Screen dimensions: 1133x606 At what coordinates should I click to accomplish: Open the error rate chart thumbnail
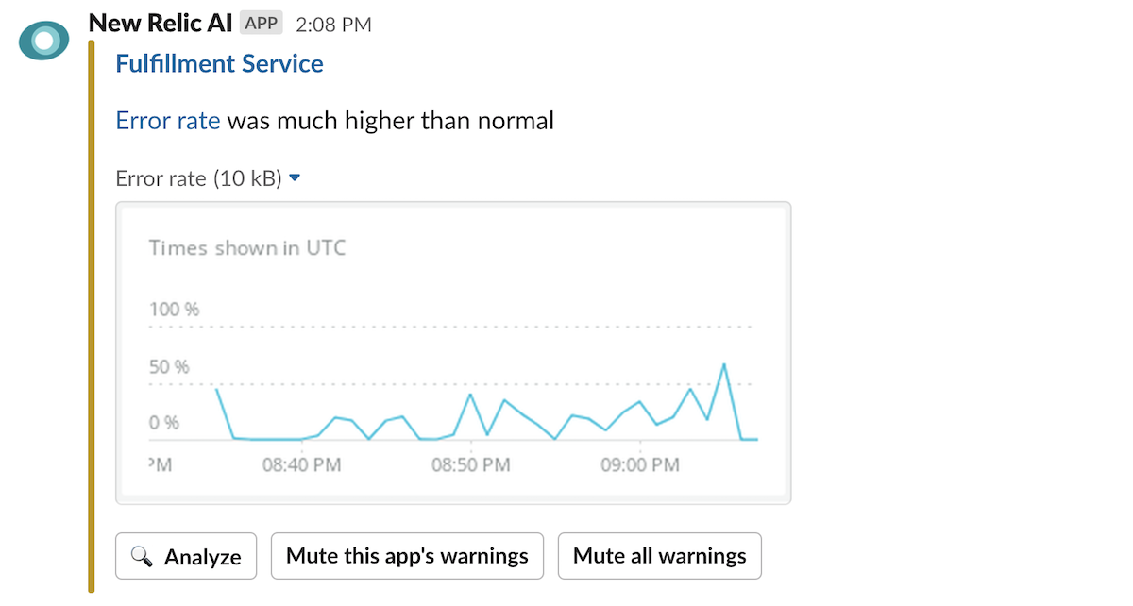point(453,353)
